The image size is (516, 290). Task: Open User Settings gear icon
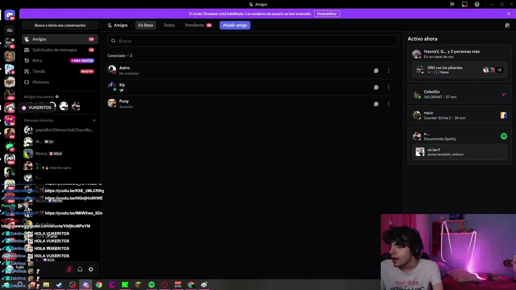(91, 269)
